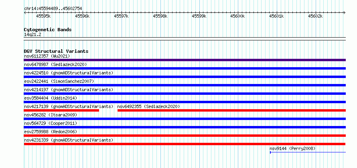Open nsv4214197 (gnomADStructuralVariants) label
The image size is (357, 168).
(x=69, y=90)
